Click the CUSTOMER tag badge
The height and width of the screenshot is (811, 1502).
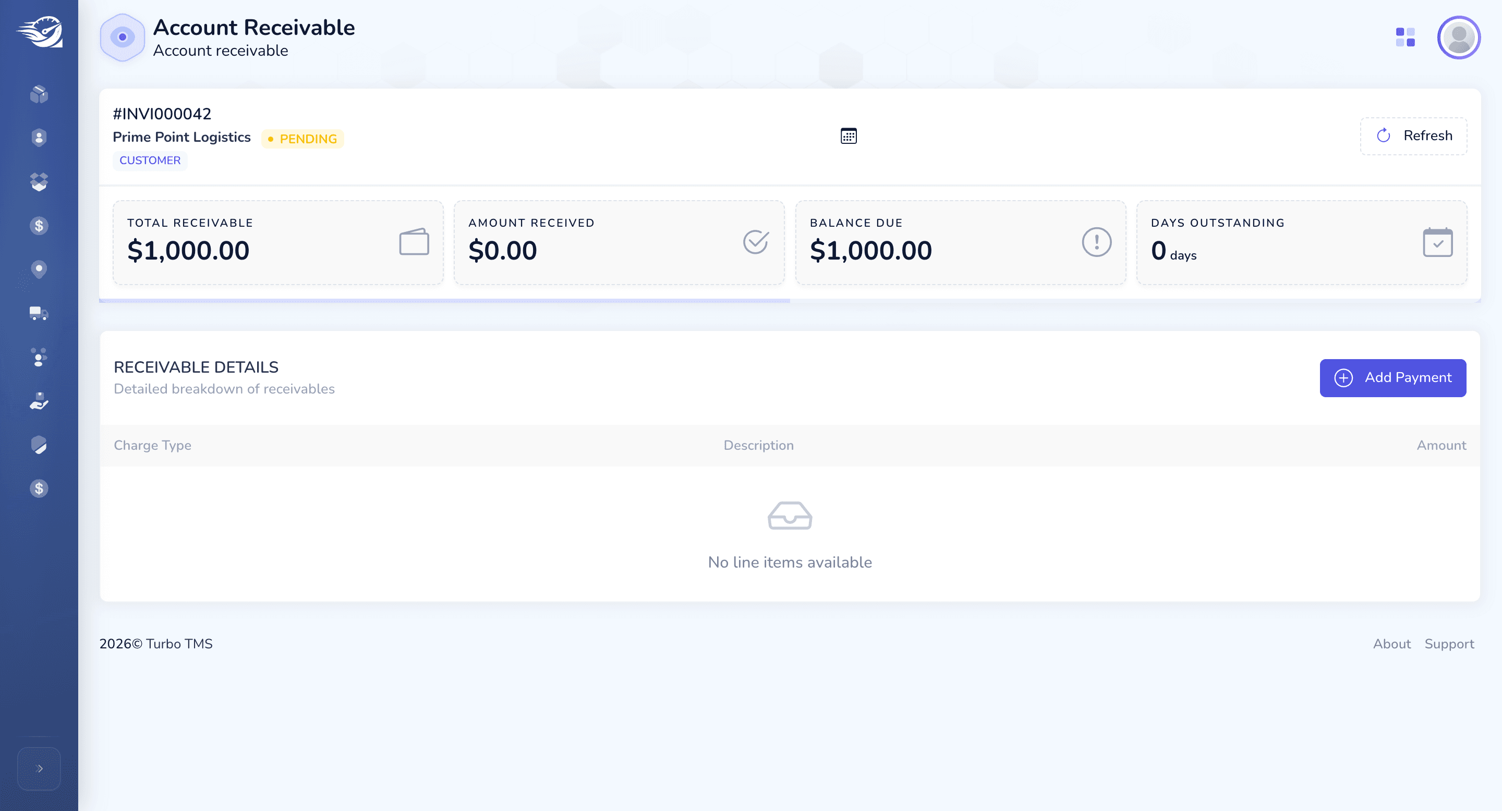coord(150,160)
